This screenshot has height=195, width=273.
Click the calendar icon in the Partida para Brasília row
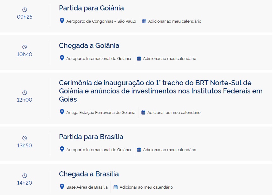tap(139, 150)
